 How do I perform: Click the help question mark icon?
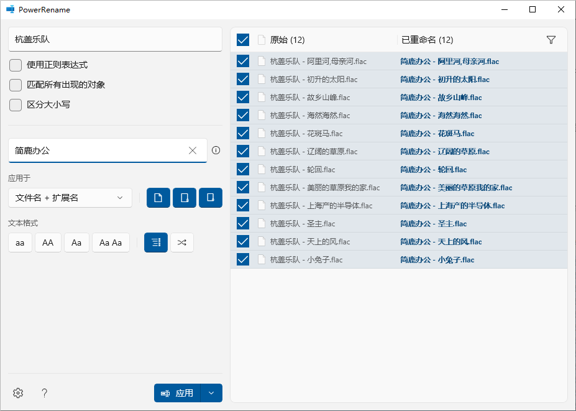pos(44,393)
